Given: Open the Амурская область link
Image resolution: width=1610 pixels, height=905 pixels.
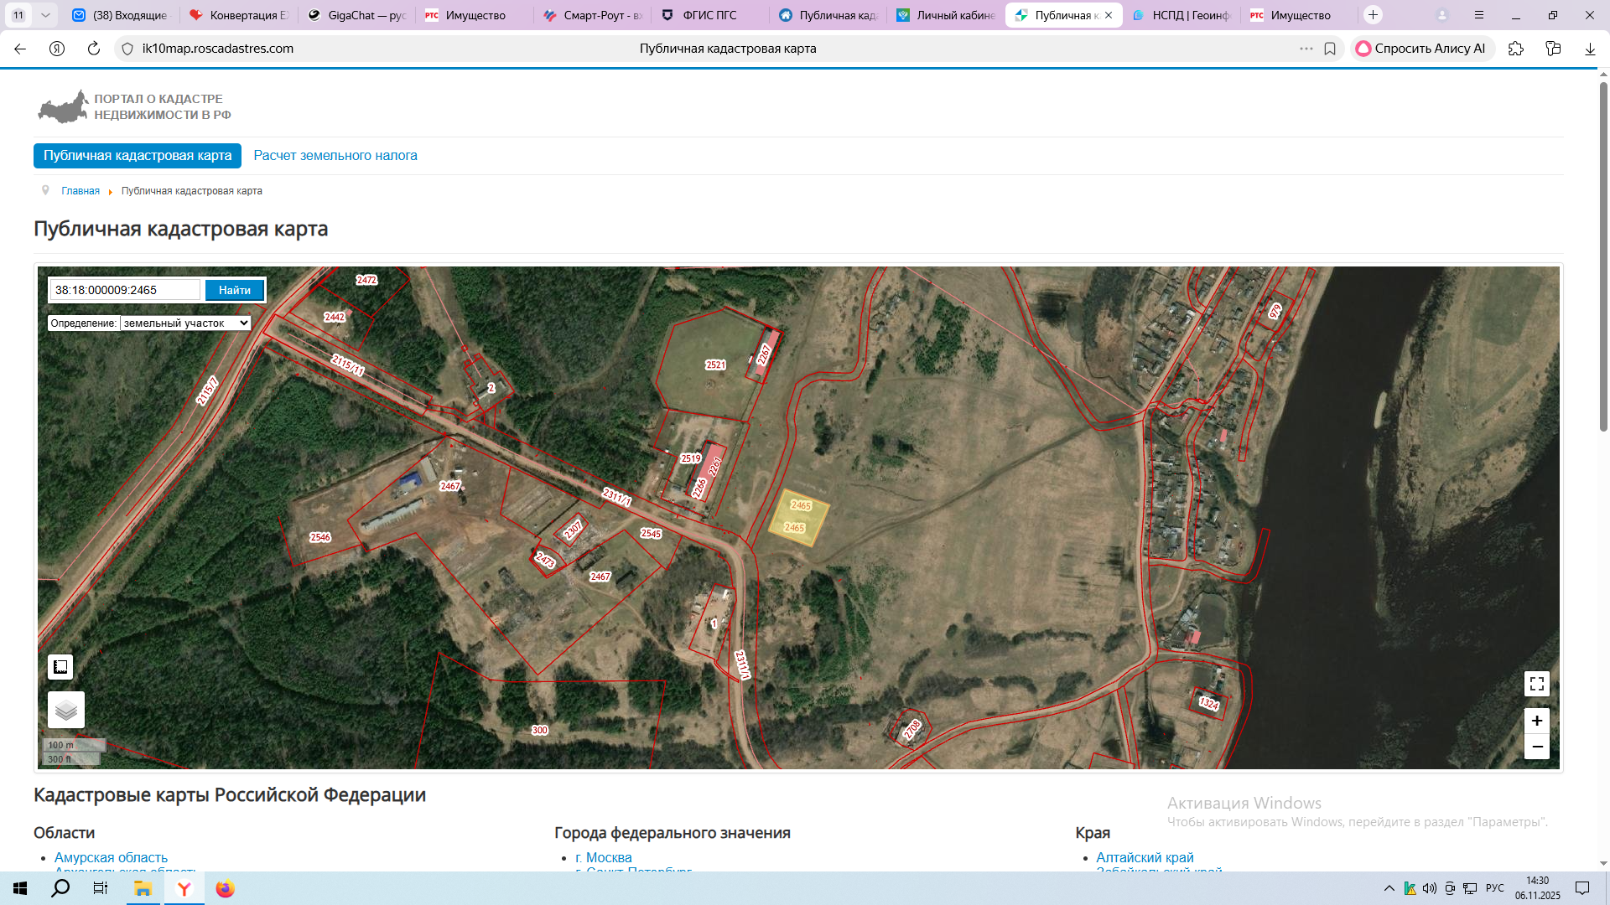Looking at the screenshot, I should pyautogui.click(x=111, y=857).
